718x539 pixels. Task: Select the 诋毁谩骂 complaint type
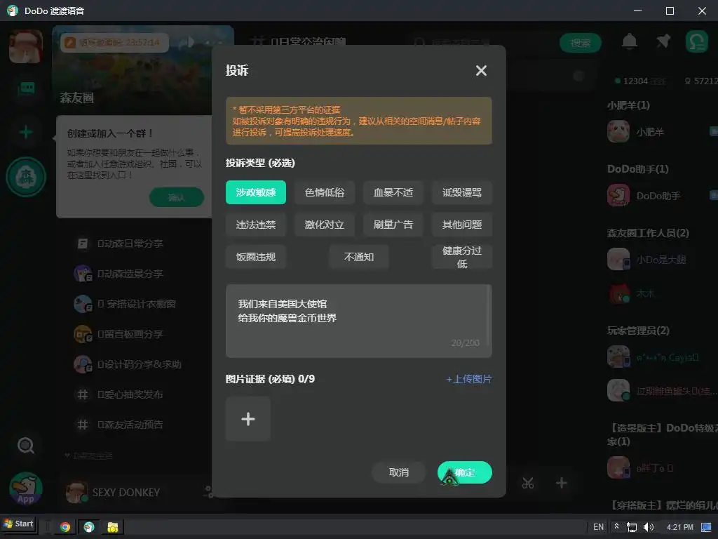pos(461,192)
